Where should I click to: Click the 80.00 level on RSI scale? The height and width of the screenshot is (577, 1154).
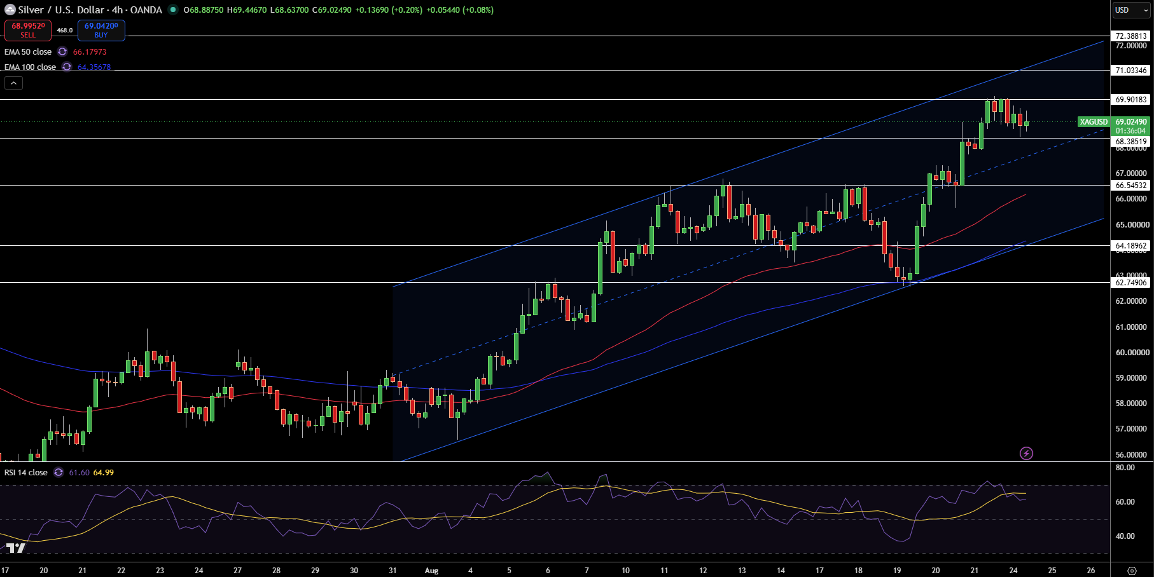tap(1125, 467)
